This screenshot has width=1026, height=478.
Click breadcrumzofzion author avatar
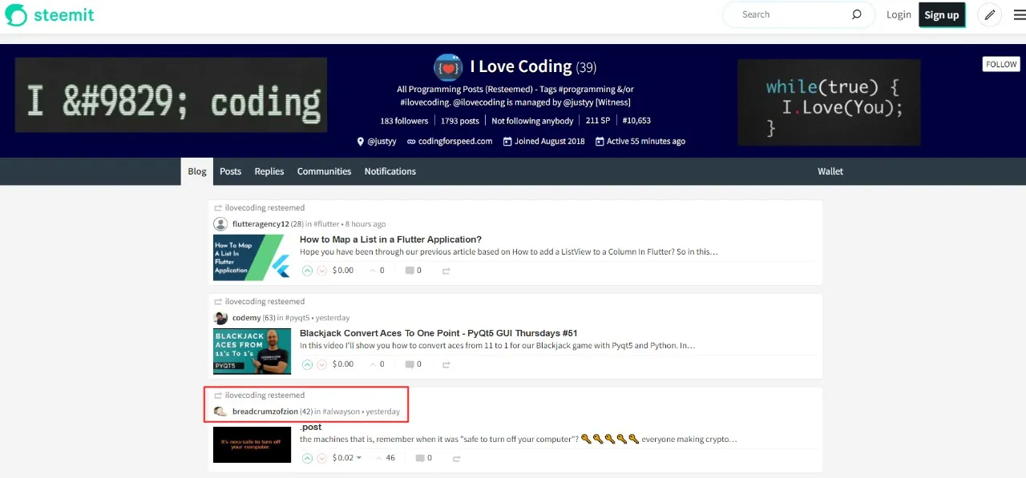pos(220,412)
